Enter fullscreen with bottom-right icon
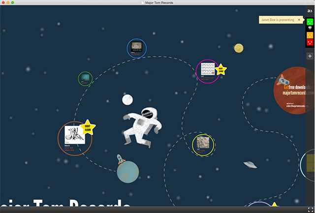Viewport: 315px width, 213px height. coord(311,210)
